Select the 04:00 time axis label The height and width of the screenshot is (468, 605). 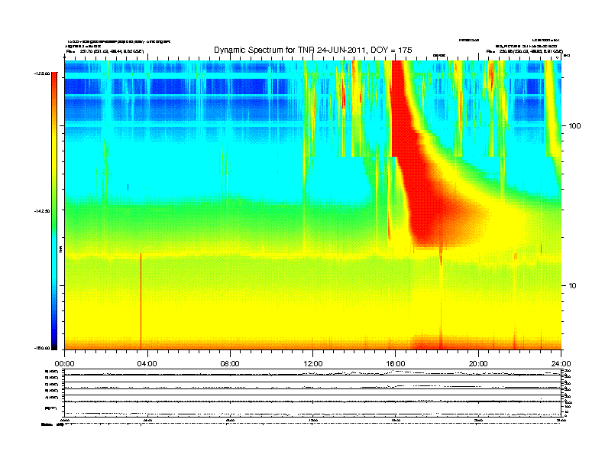147,364
